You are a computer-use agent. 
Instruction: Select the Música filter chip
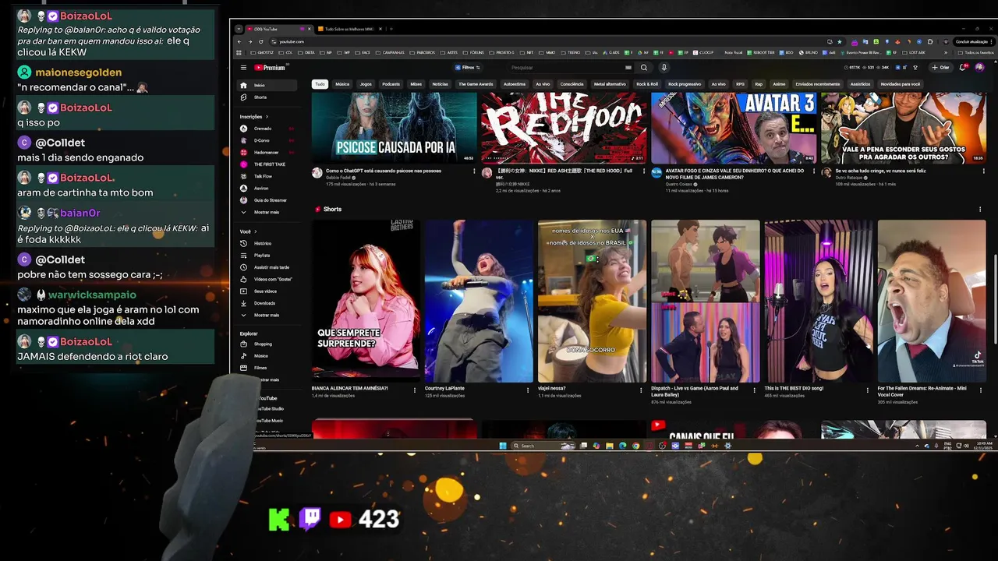pos(342,84)
